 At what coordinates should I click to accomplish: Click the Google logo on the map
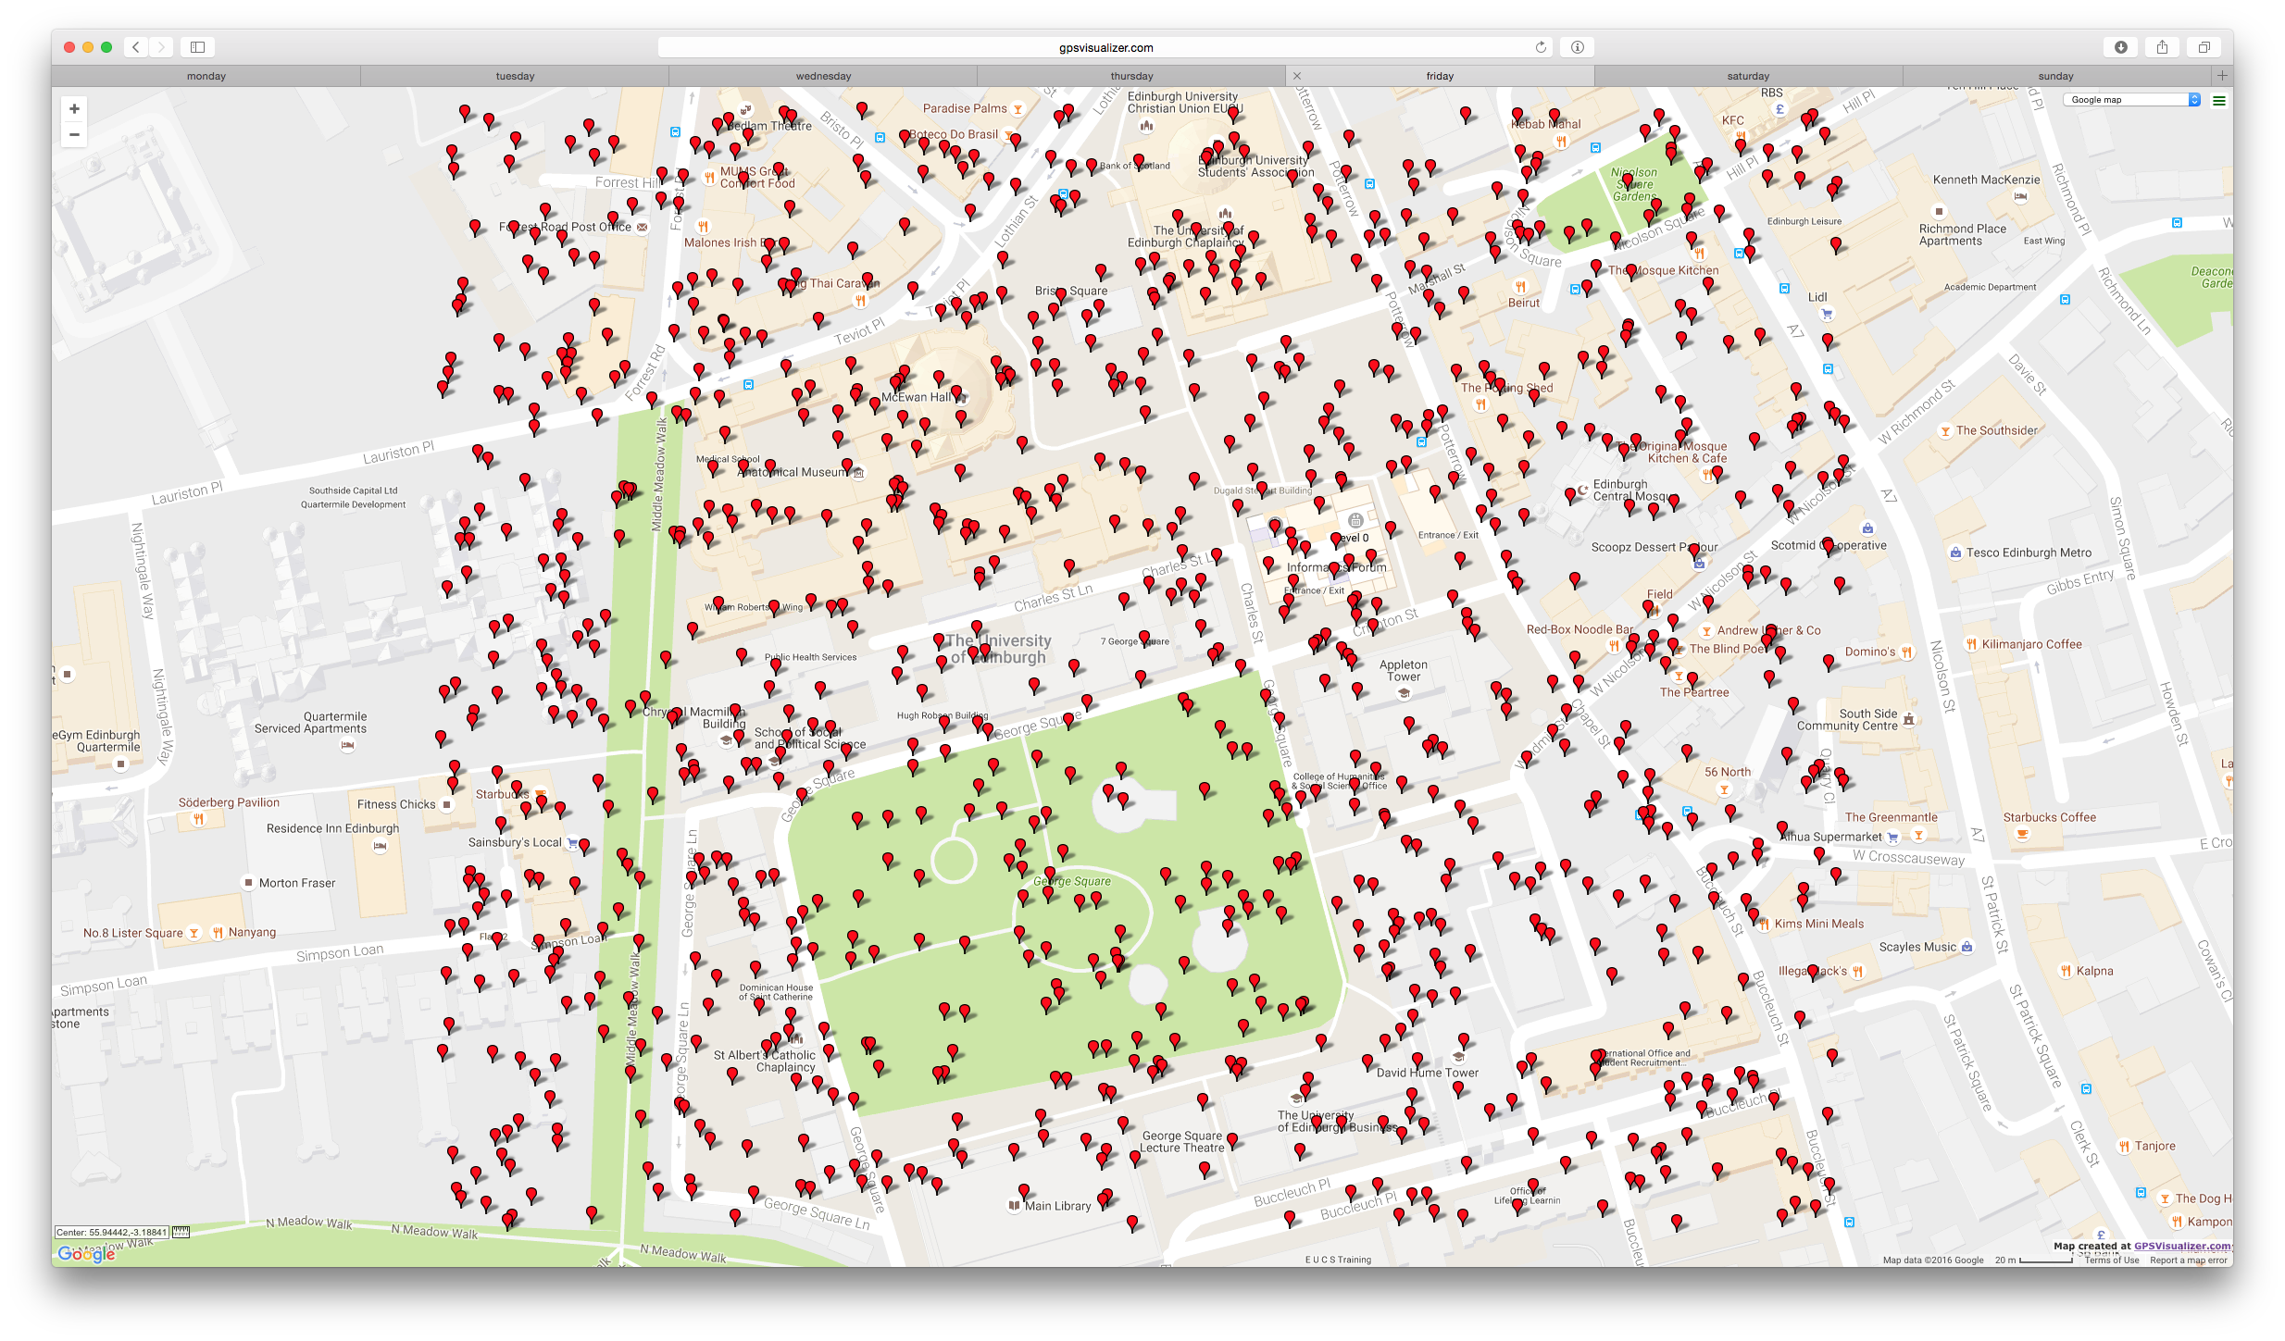coord(86,1253)
